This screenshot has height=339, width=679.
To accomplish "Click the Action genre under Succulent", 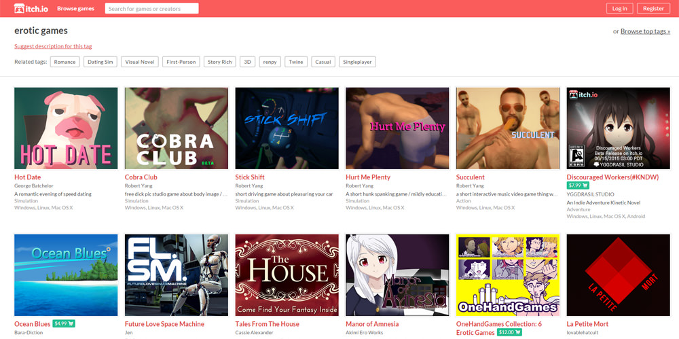I will click(x=463, y=201).
